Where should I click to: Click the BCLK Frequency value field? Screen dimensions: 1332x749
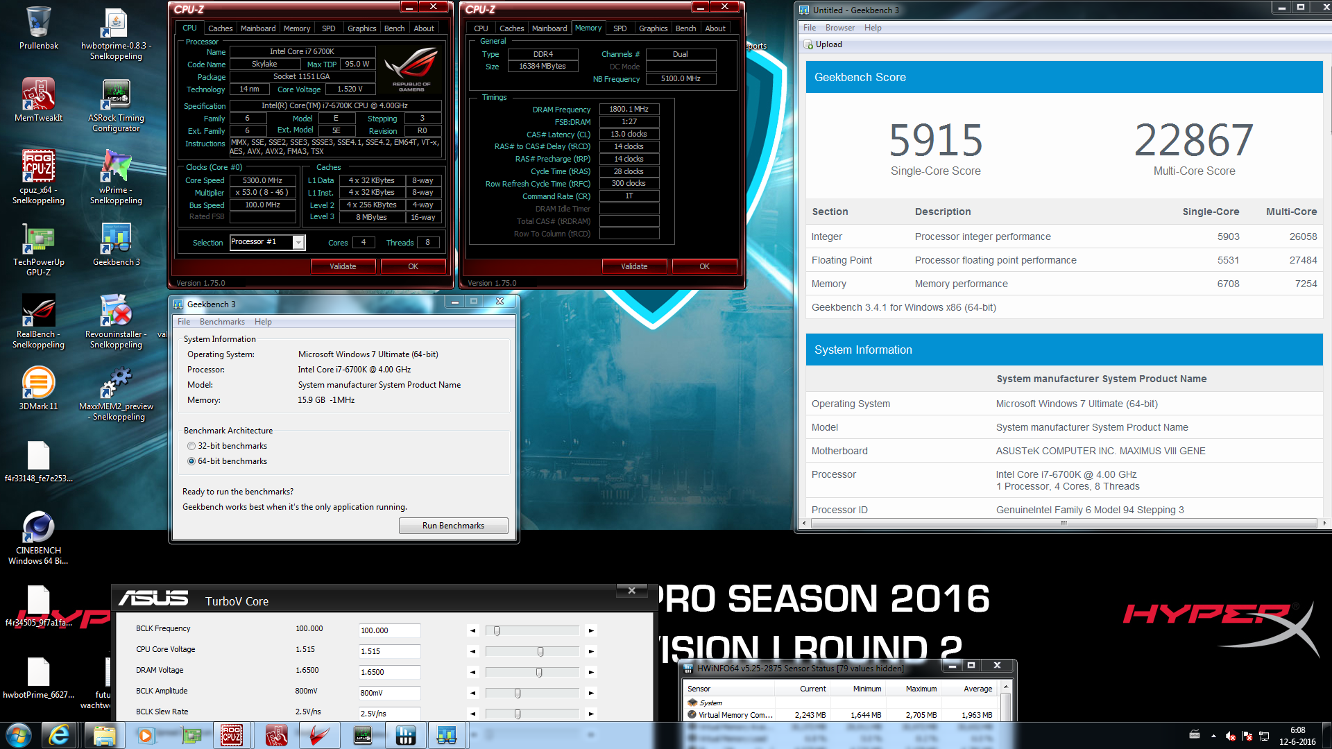coord(389,630)
